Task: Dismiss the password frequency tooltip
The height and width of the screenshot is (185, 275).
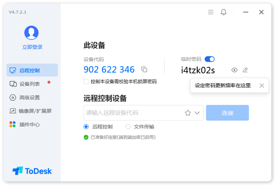Action: 262,85
